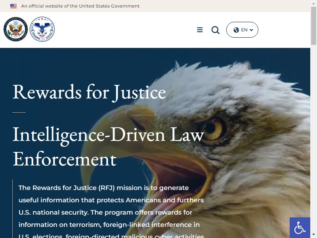Click the Department of State seal

[15, 29]
